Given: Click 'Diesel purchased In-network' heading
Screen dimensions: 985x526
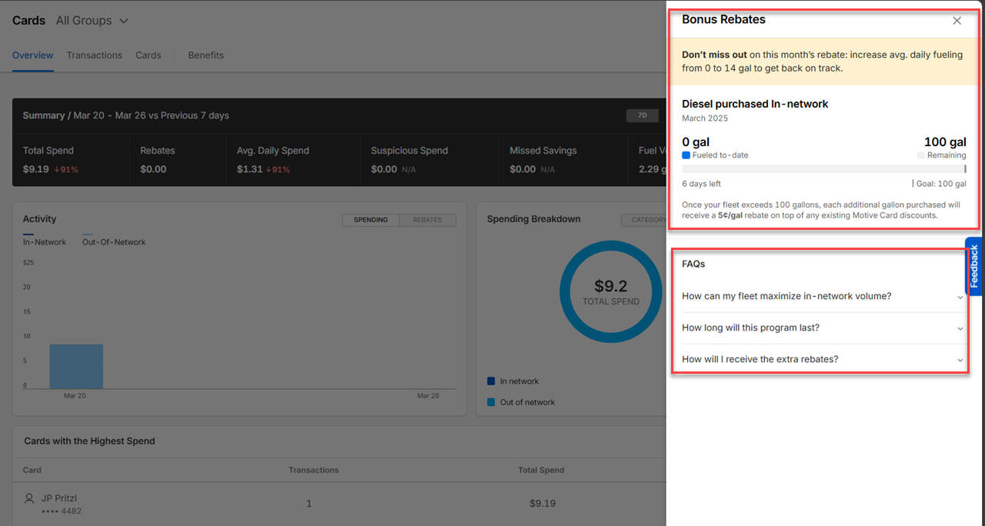Looking at the screenshot, I should (x=755, y=104).
